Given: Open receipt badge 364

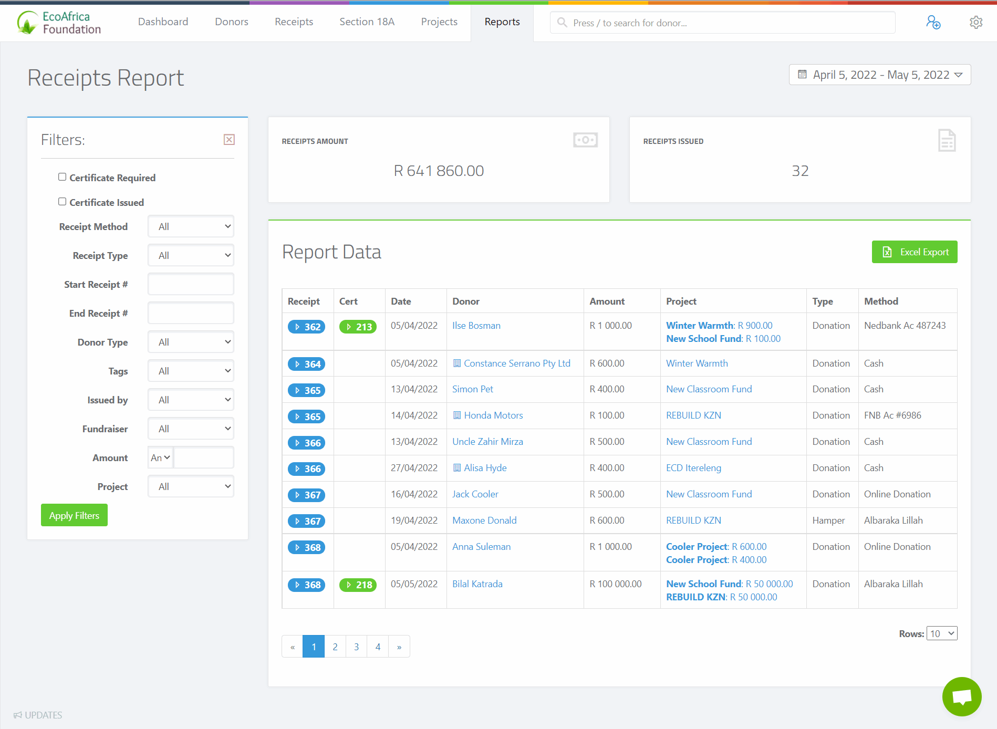Looking at the screenshot, I should [307, 364].
